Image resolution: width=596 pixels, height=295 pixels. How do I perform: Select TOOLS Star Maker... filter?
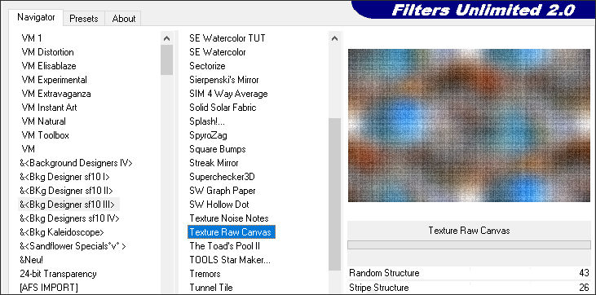[230, 260]
